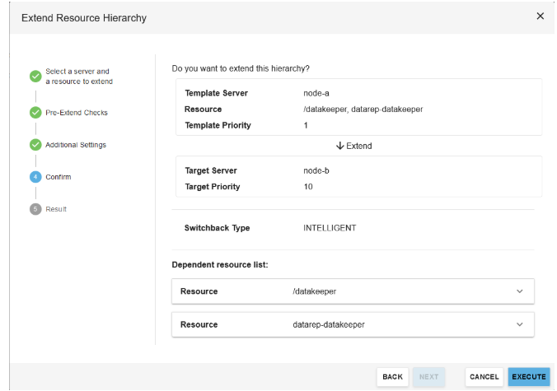Click the green check for server selection step

35,76
